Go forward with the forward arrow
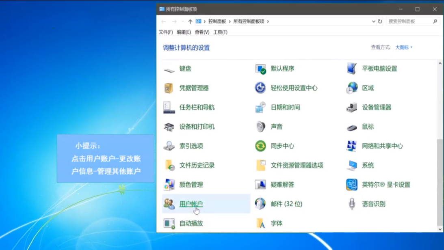 174,21
